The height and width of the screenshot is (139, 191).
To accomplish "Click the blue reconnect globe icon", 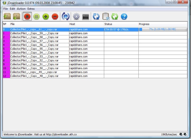I will (66, 16).
